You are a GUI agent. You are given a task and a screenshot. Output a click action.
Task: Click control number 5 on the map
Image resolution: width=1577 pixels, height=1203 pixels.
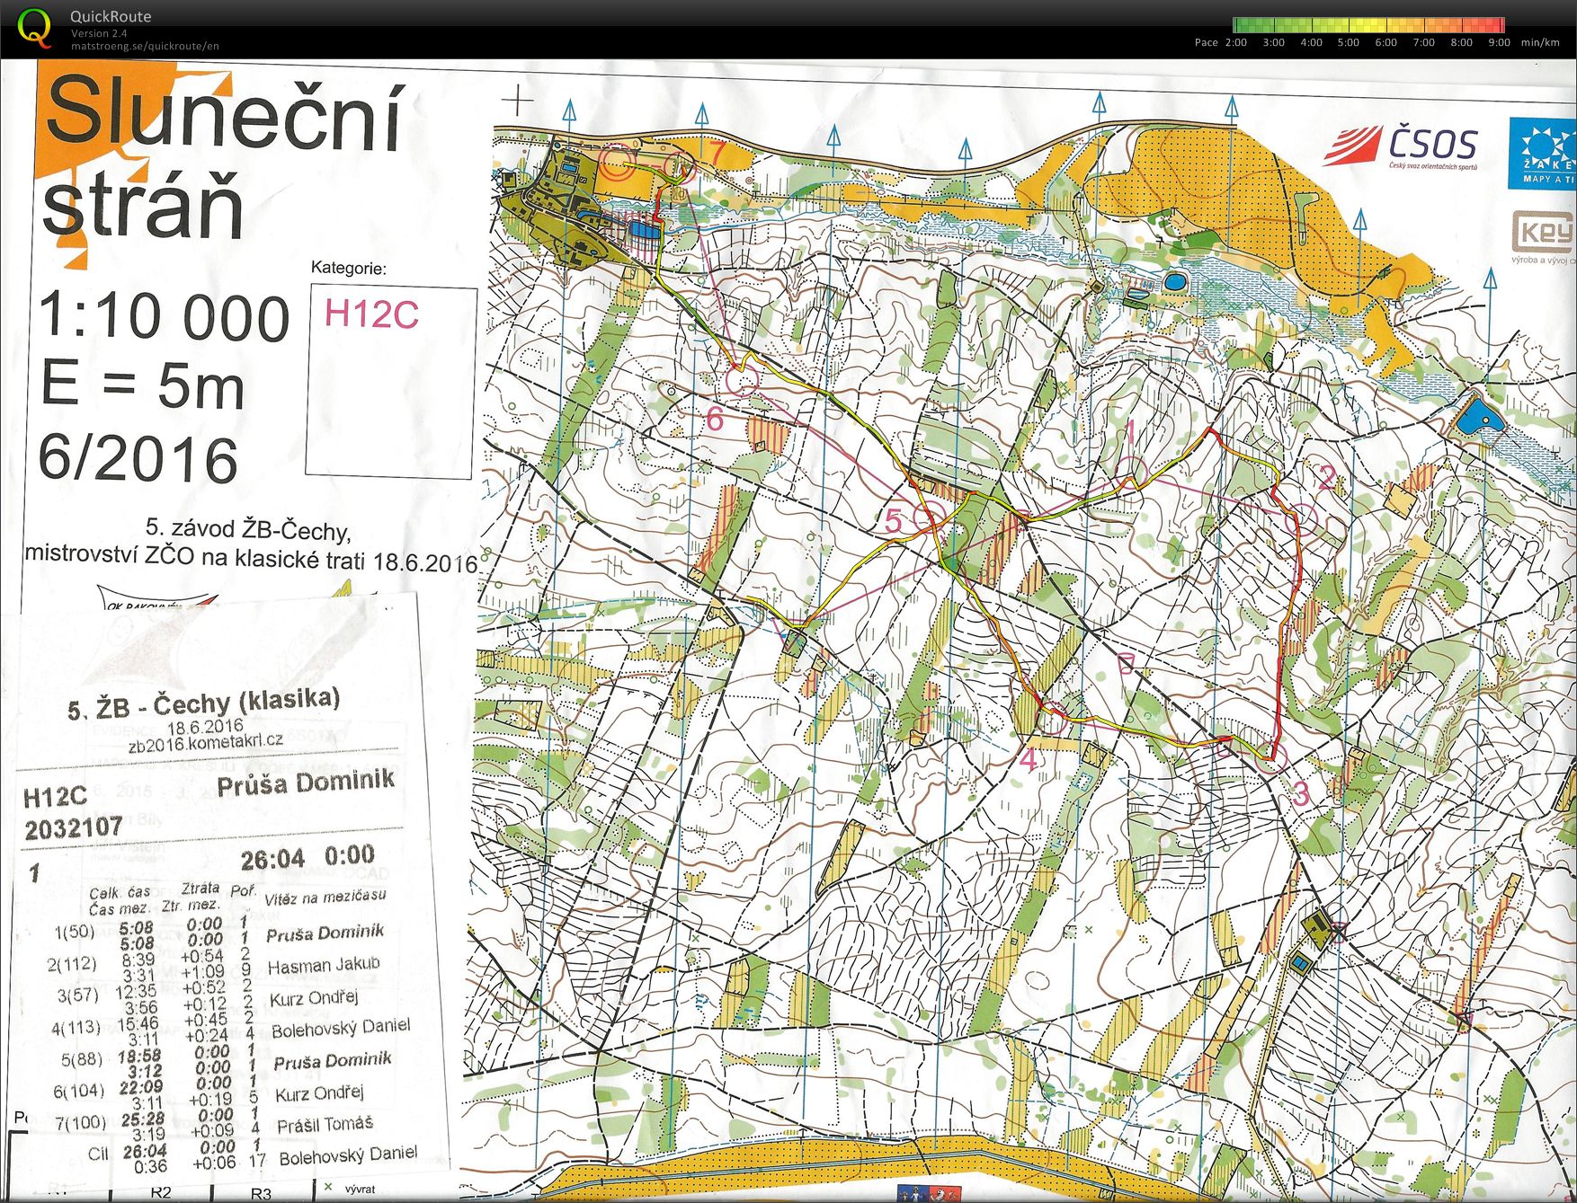click(x=893, y=520)
